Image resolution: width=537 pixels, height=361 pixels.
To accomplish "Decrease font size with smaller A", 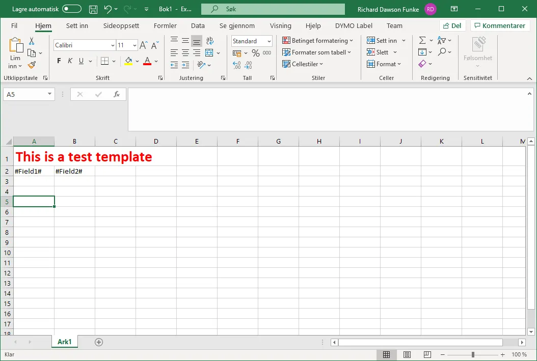I will tap(155, 45).
